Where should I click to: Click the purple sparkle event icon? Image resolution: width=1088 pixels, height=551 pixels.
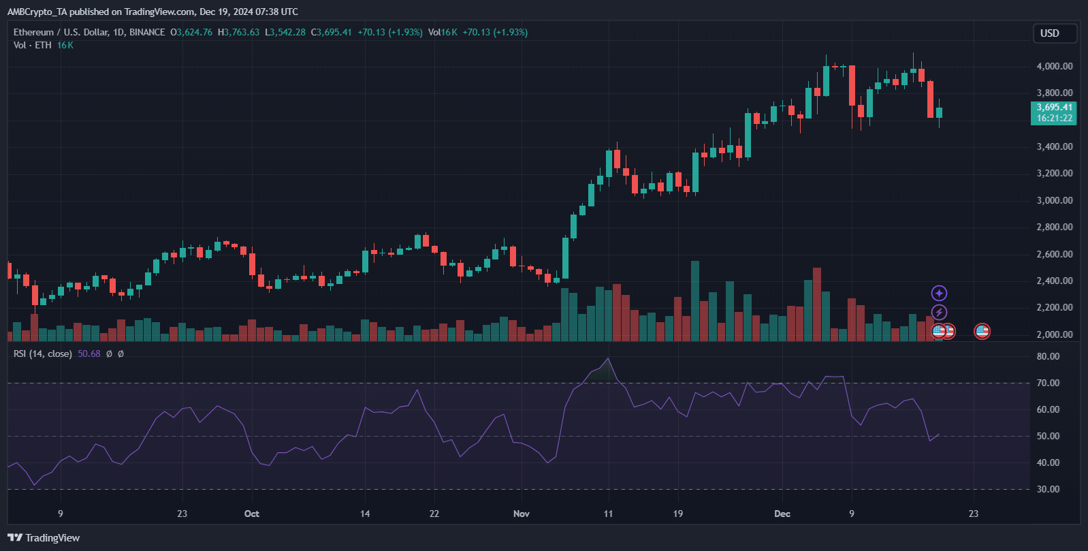[x=939, y=293]
